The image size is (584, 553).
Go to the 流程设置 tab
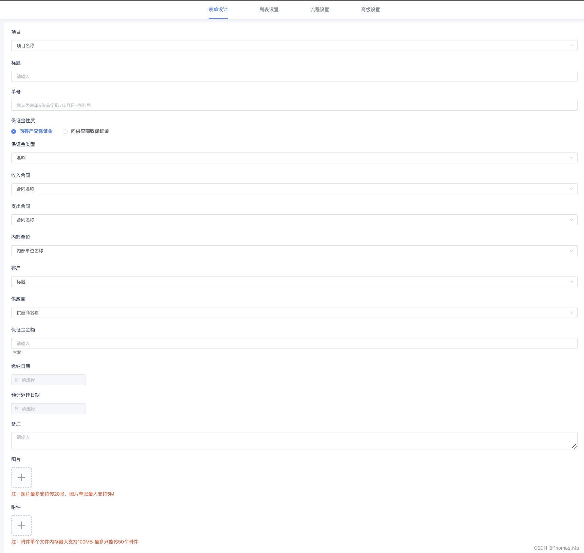(320, 10)
